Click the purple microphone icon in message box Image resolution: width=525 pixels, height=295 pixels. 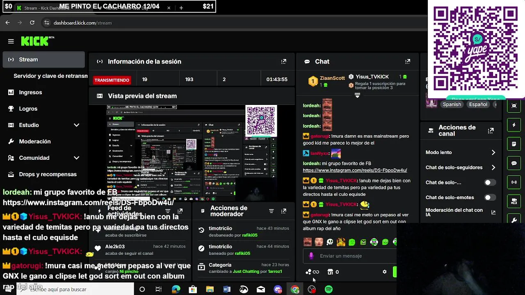(x=311, y=256)
